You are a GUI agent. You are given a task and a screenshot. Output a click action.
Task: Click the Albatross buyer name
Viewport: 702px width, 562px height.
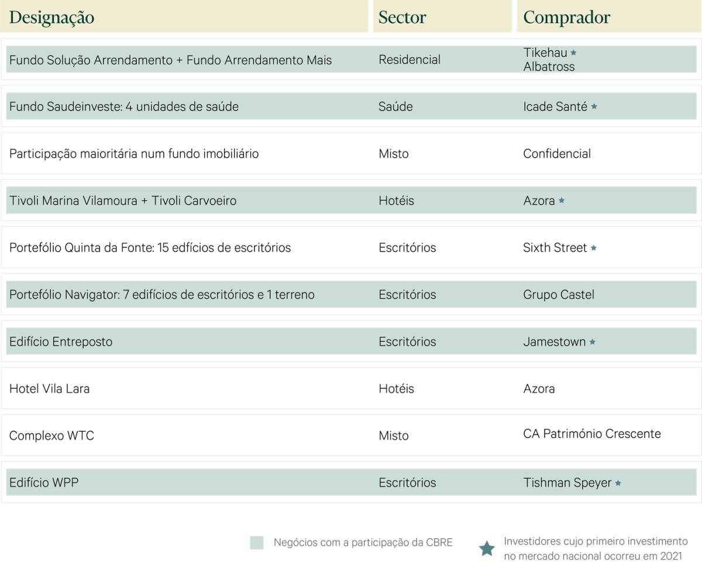[549, 67]
